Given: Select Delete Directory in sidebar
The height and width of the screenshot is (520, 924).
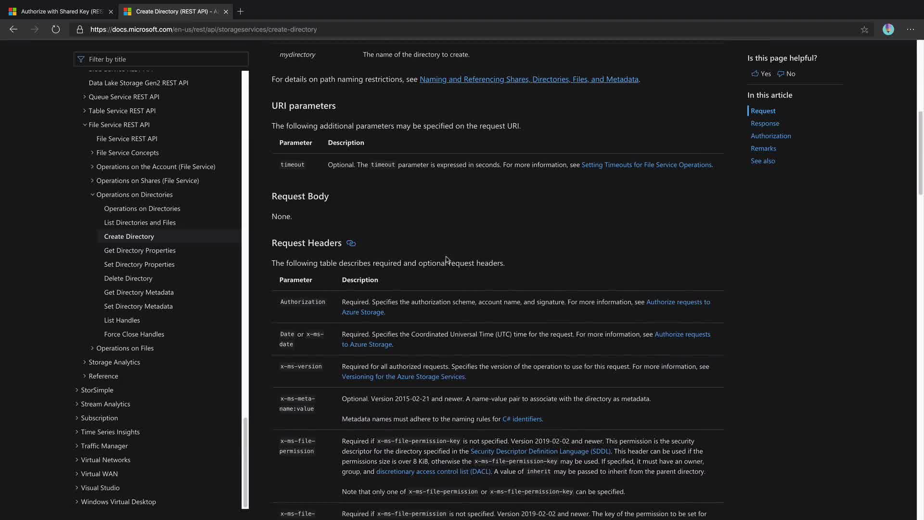Looking at the screenshot, I should click(x=128, y=278).
